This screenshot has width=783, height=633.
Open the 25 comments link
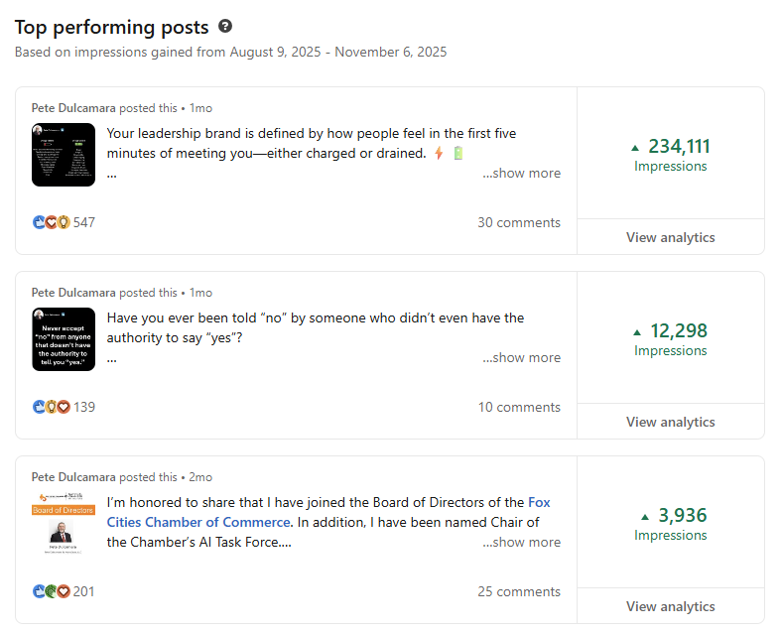[x=518, y=591]
